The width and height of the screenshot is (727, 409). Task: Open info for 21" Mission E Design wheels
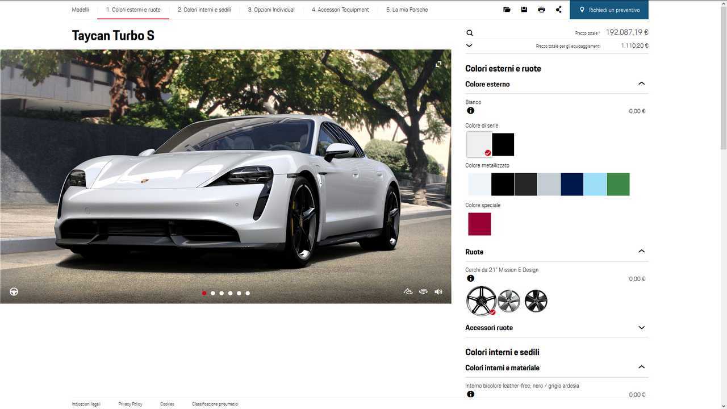click(x=470, y=278)
